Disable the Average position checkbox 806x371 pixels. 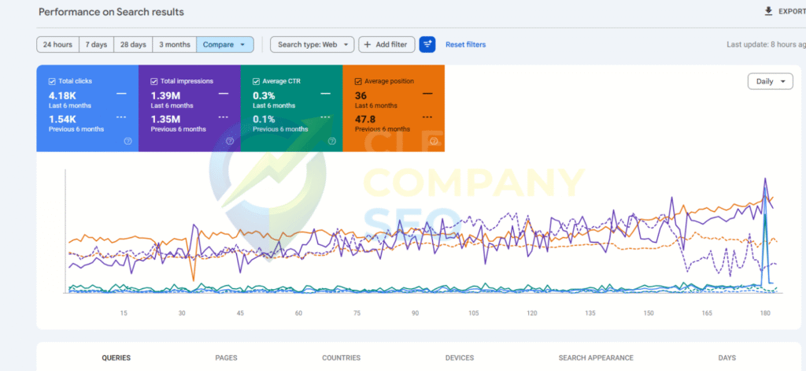tap(358, 81)
